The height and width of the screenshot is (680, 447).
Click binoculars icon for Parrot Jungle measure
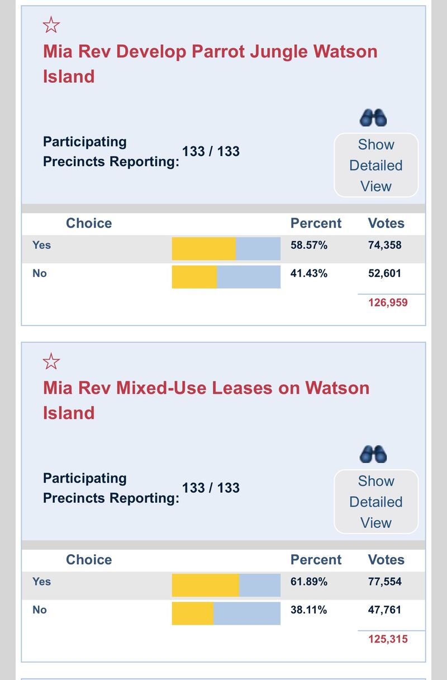374,118
